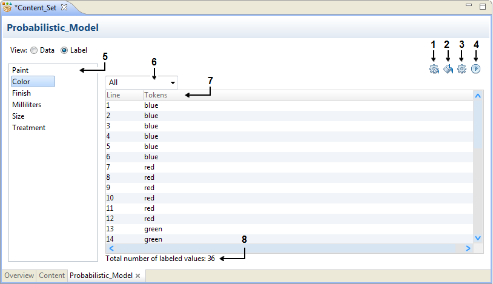
Task: Select Paint in the label list
Action: pyautogui.click(x=21, y=70)
